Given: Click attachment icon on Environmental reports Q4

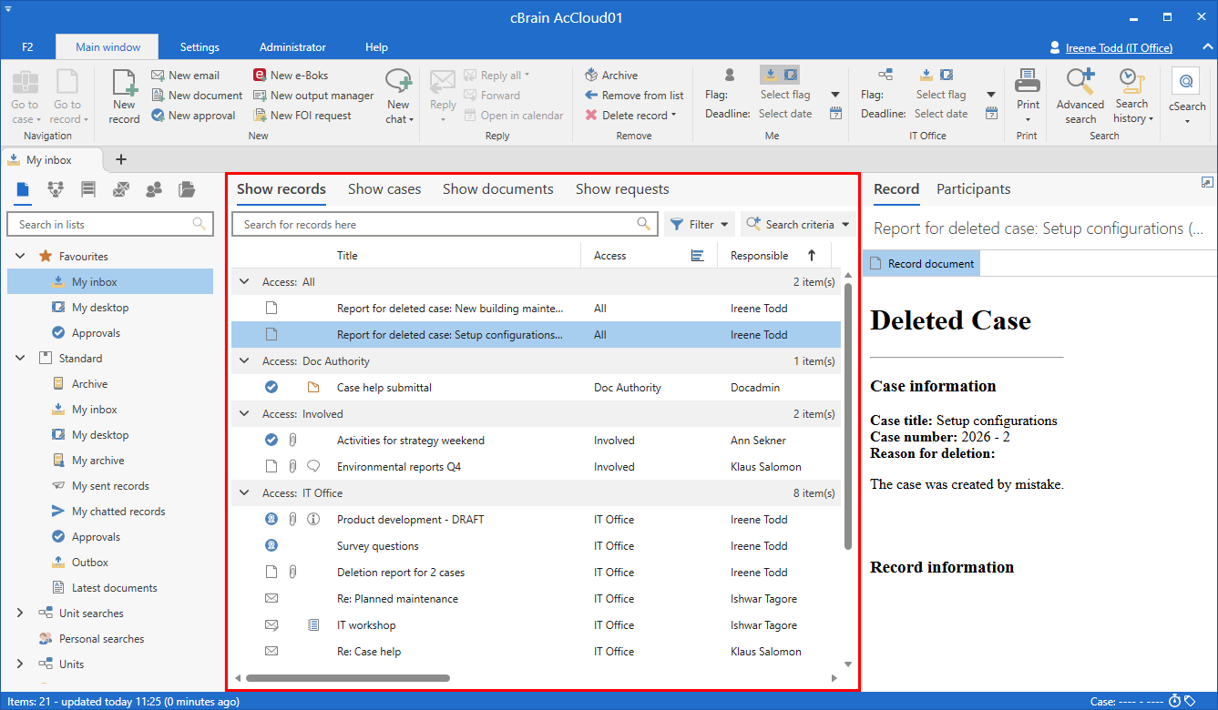Looking at the screenshot, I should point(292,466).
